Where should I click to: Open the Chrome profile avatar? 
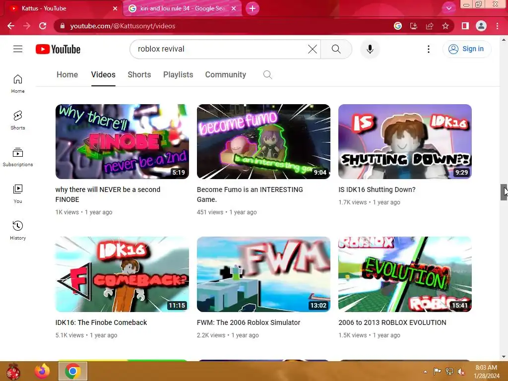pyautogui.click(x=481, y=26)
